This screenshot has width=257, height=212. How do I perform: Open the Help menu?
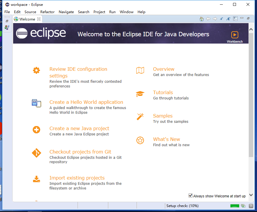pos(141,12)
